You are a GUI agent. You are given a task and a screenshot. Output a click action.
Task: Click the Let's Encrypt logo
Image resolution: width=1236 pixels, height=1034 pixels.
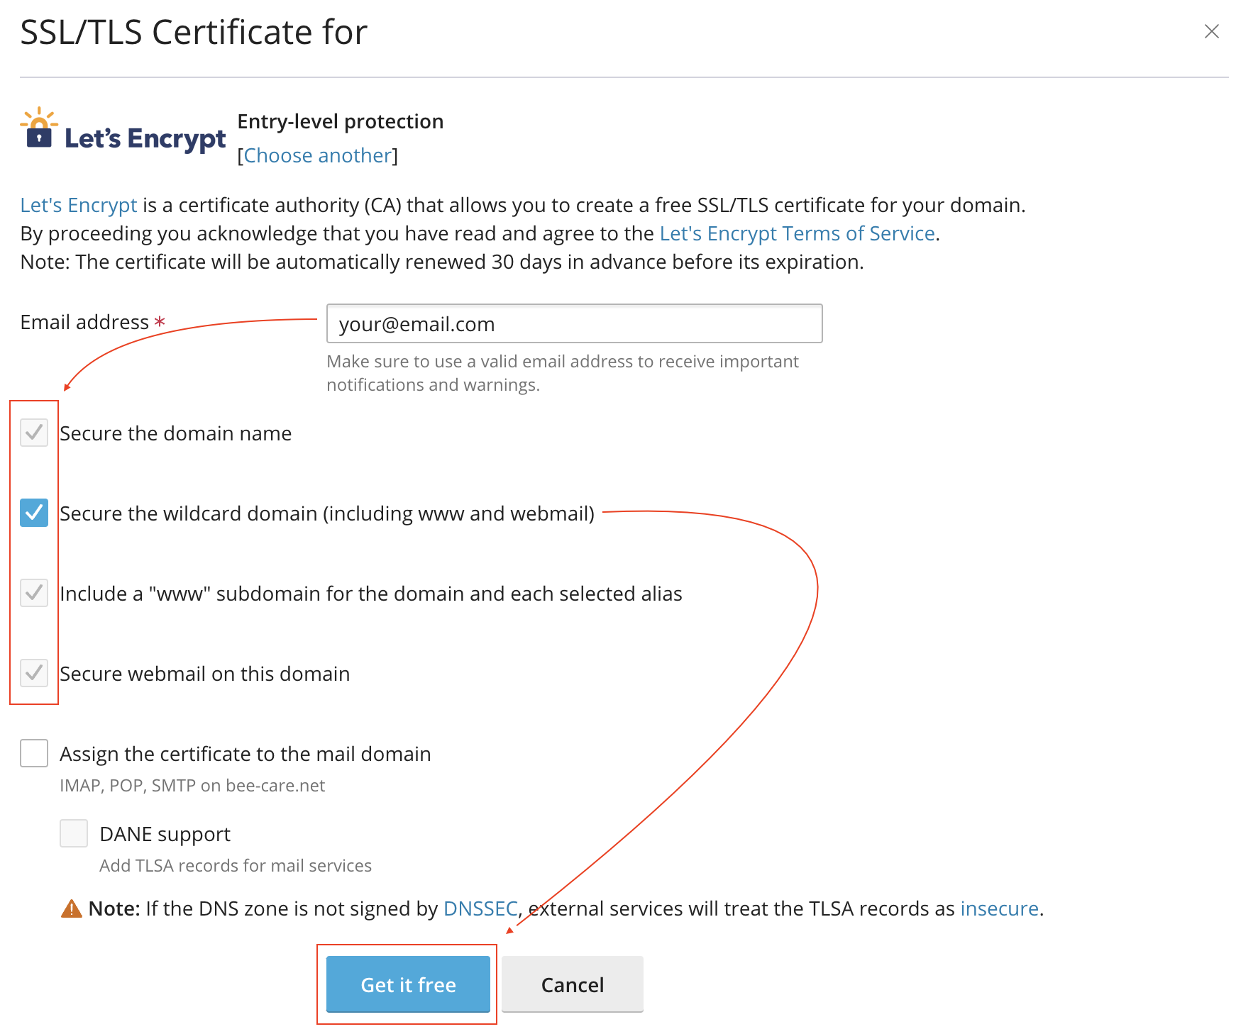123,130
